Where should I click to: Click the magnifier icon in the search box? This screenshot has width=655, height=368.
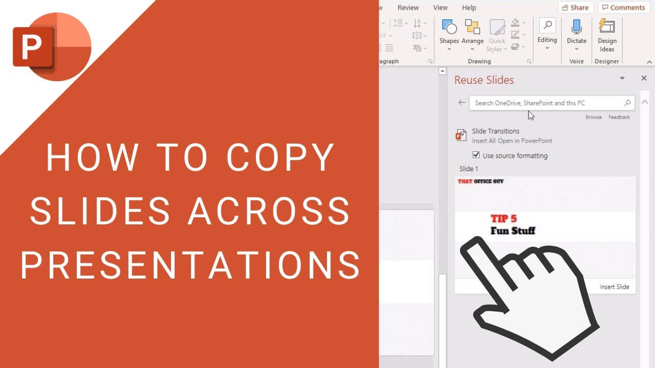pyautogui.click(x=627, y=103)
